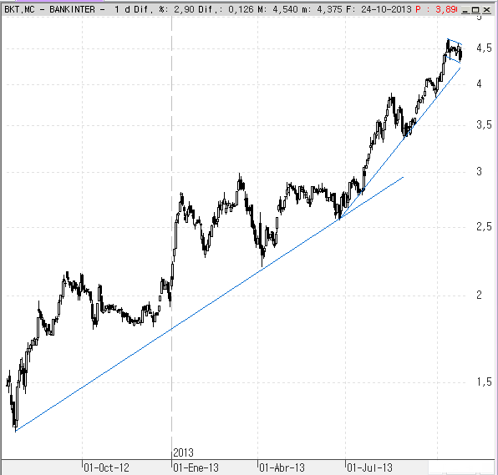Image resolution: width=498 pixels, height=475 pixels.
Task: Click the price axis label 2
Action: pos(480,296)
